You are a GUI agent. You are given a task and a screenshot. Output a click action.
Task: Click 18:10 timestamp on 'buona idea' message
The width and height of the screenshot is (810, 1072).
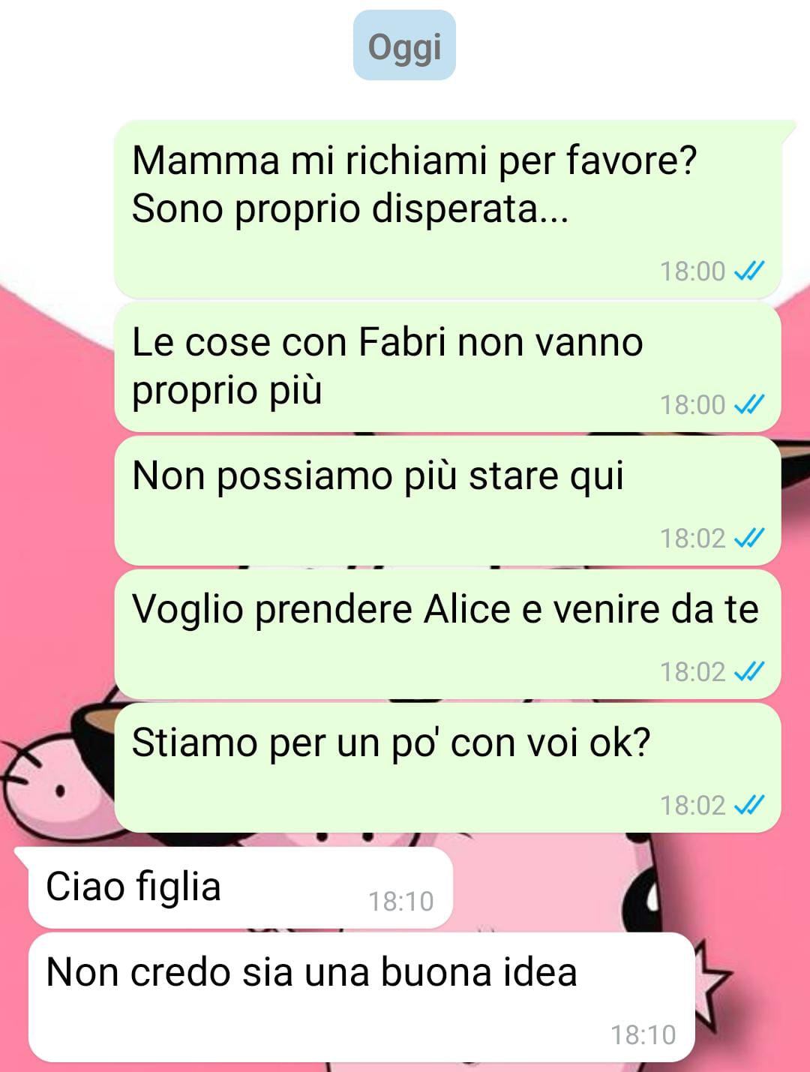point(643,1034)
